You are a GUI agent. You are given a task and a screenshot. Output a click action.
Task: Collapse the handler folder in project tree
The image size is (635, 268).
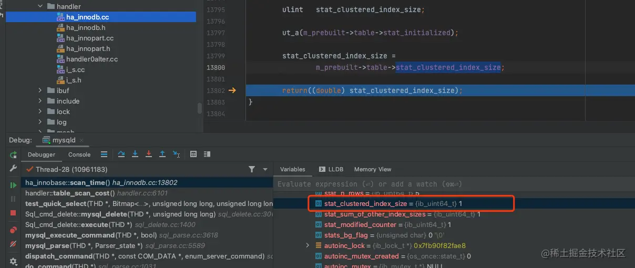click(40, 6)
